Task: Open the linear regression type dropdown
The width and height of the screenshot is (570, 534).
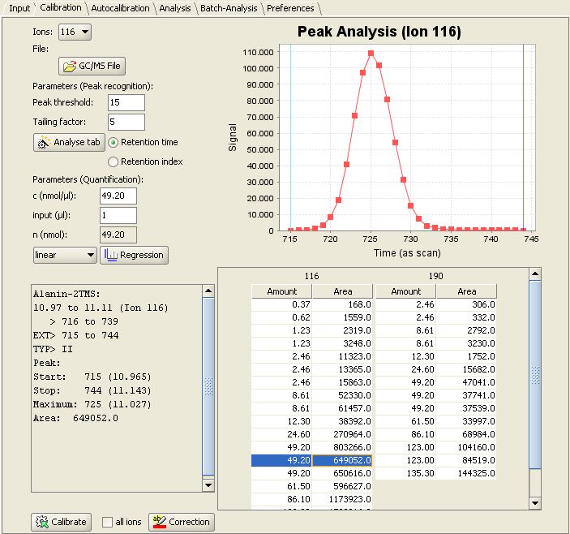Action: 65,255
